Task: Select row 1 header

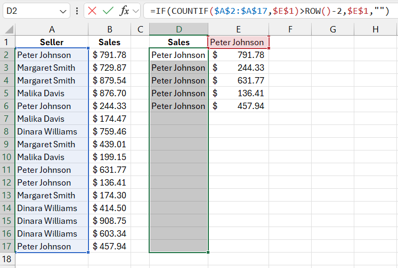Action: tap(7, 42)
